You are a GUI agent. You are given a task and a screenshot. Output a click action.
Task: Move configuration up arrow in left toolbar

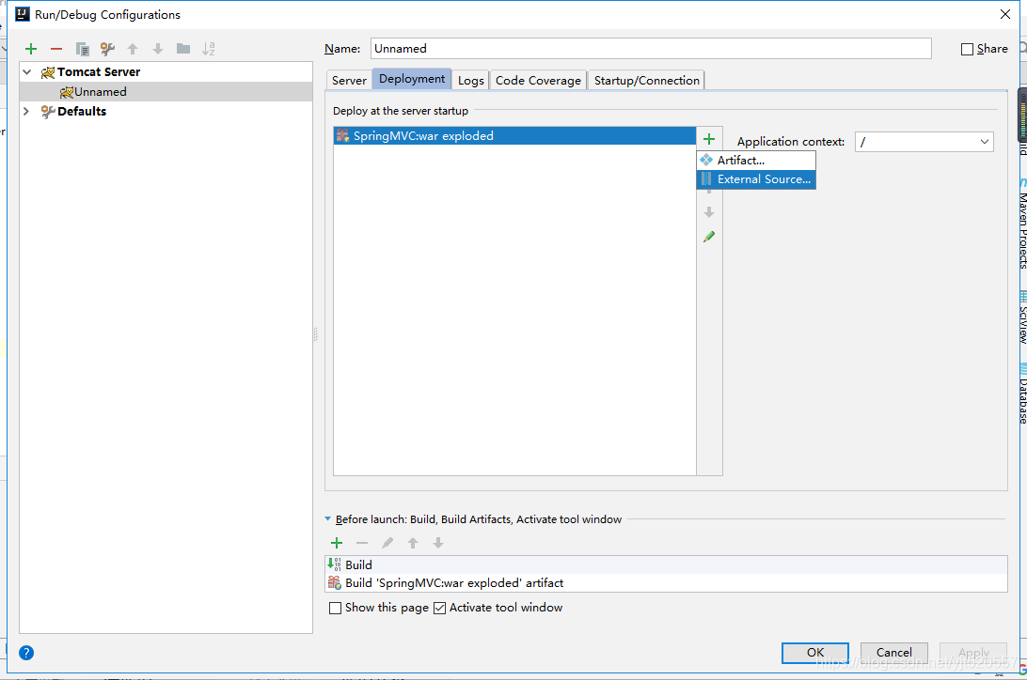pyautogui.click(x=133, y=49)
